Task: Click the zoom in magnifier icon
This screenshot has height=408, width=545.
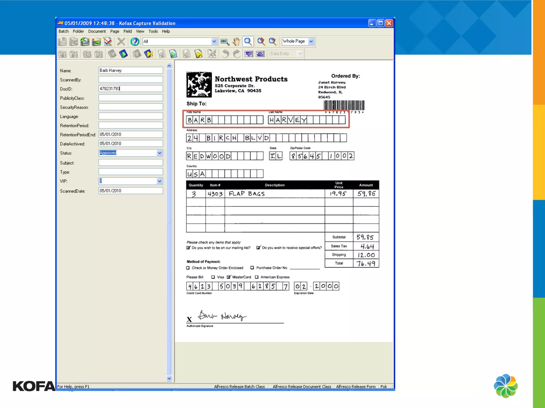Action: [x=261, y=41]
